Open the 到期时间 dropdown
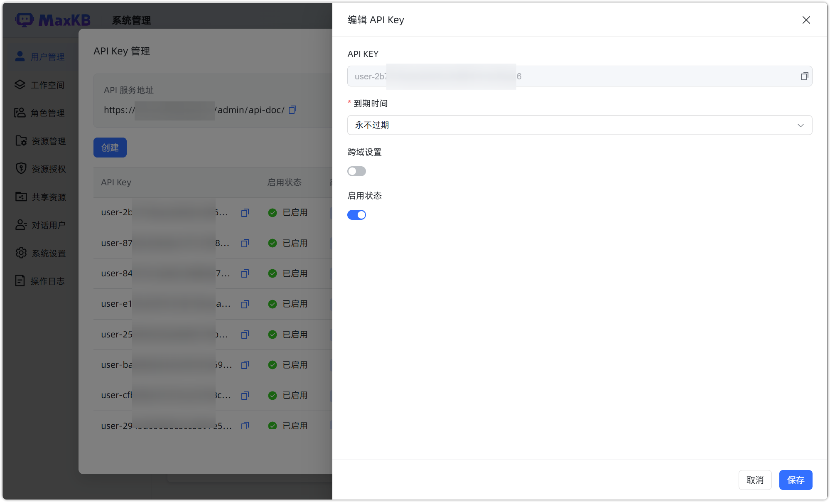Viewport: 830px width, 502px height. click(x=579, y=125)
